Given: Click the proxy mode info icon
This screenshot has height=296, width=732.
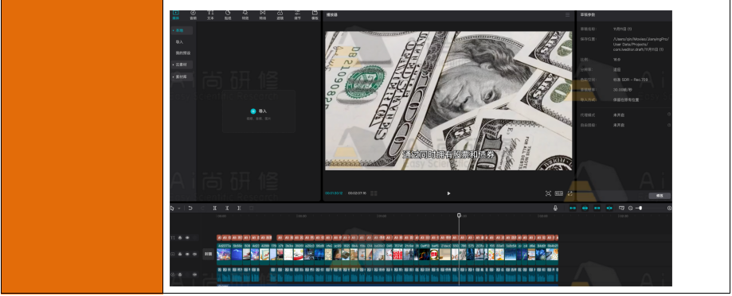Looking at the screenshot, I should pyautogui.click(x=669, y=115).
